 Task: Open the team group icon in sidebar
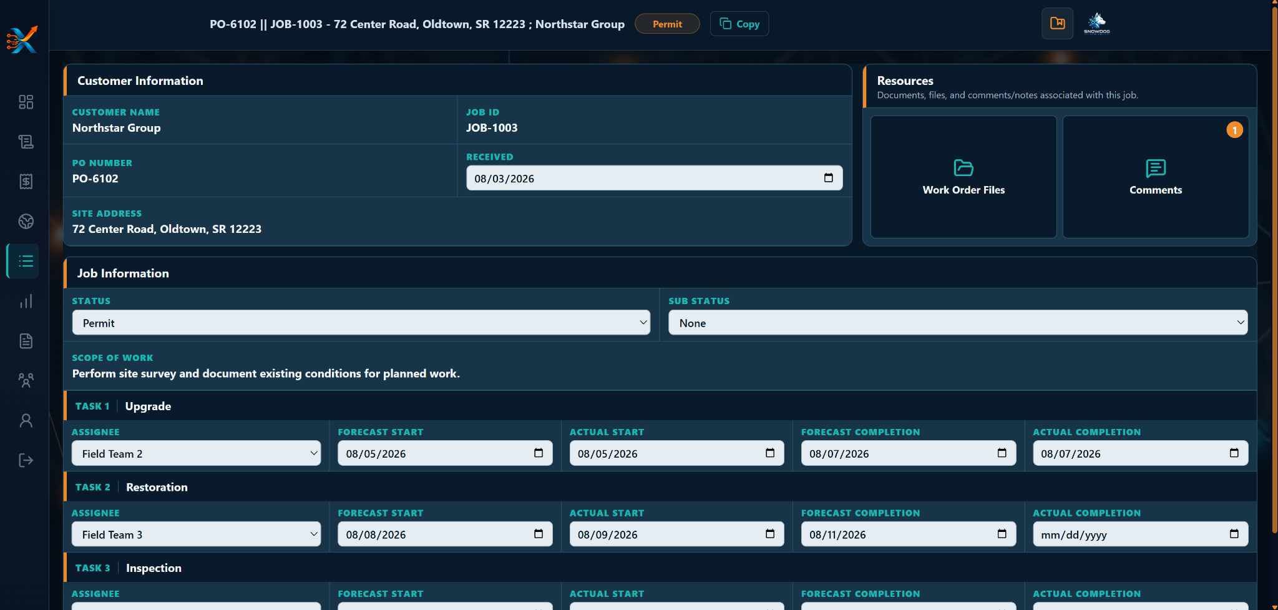coord(26,380)
